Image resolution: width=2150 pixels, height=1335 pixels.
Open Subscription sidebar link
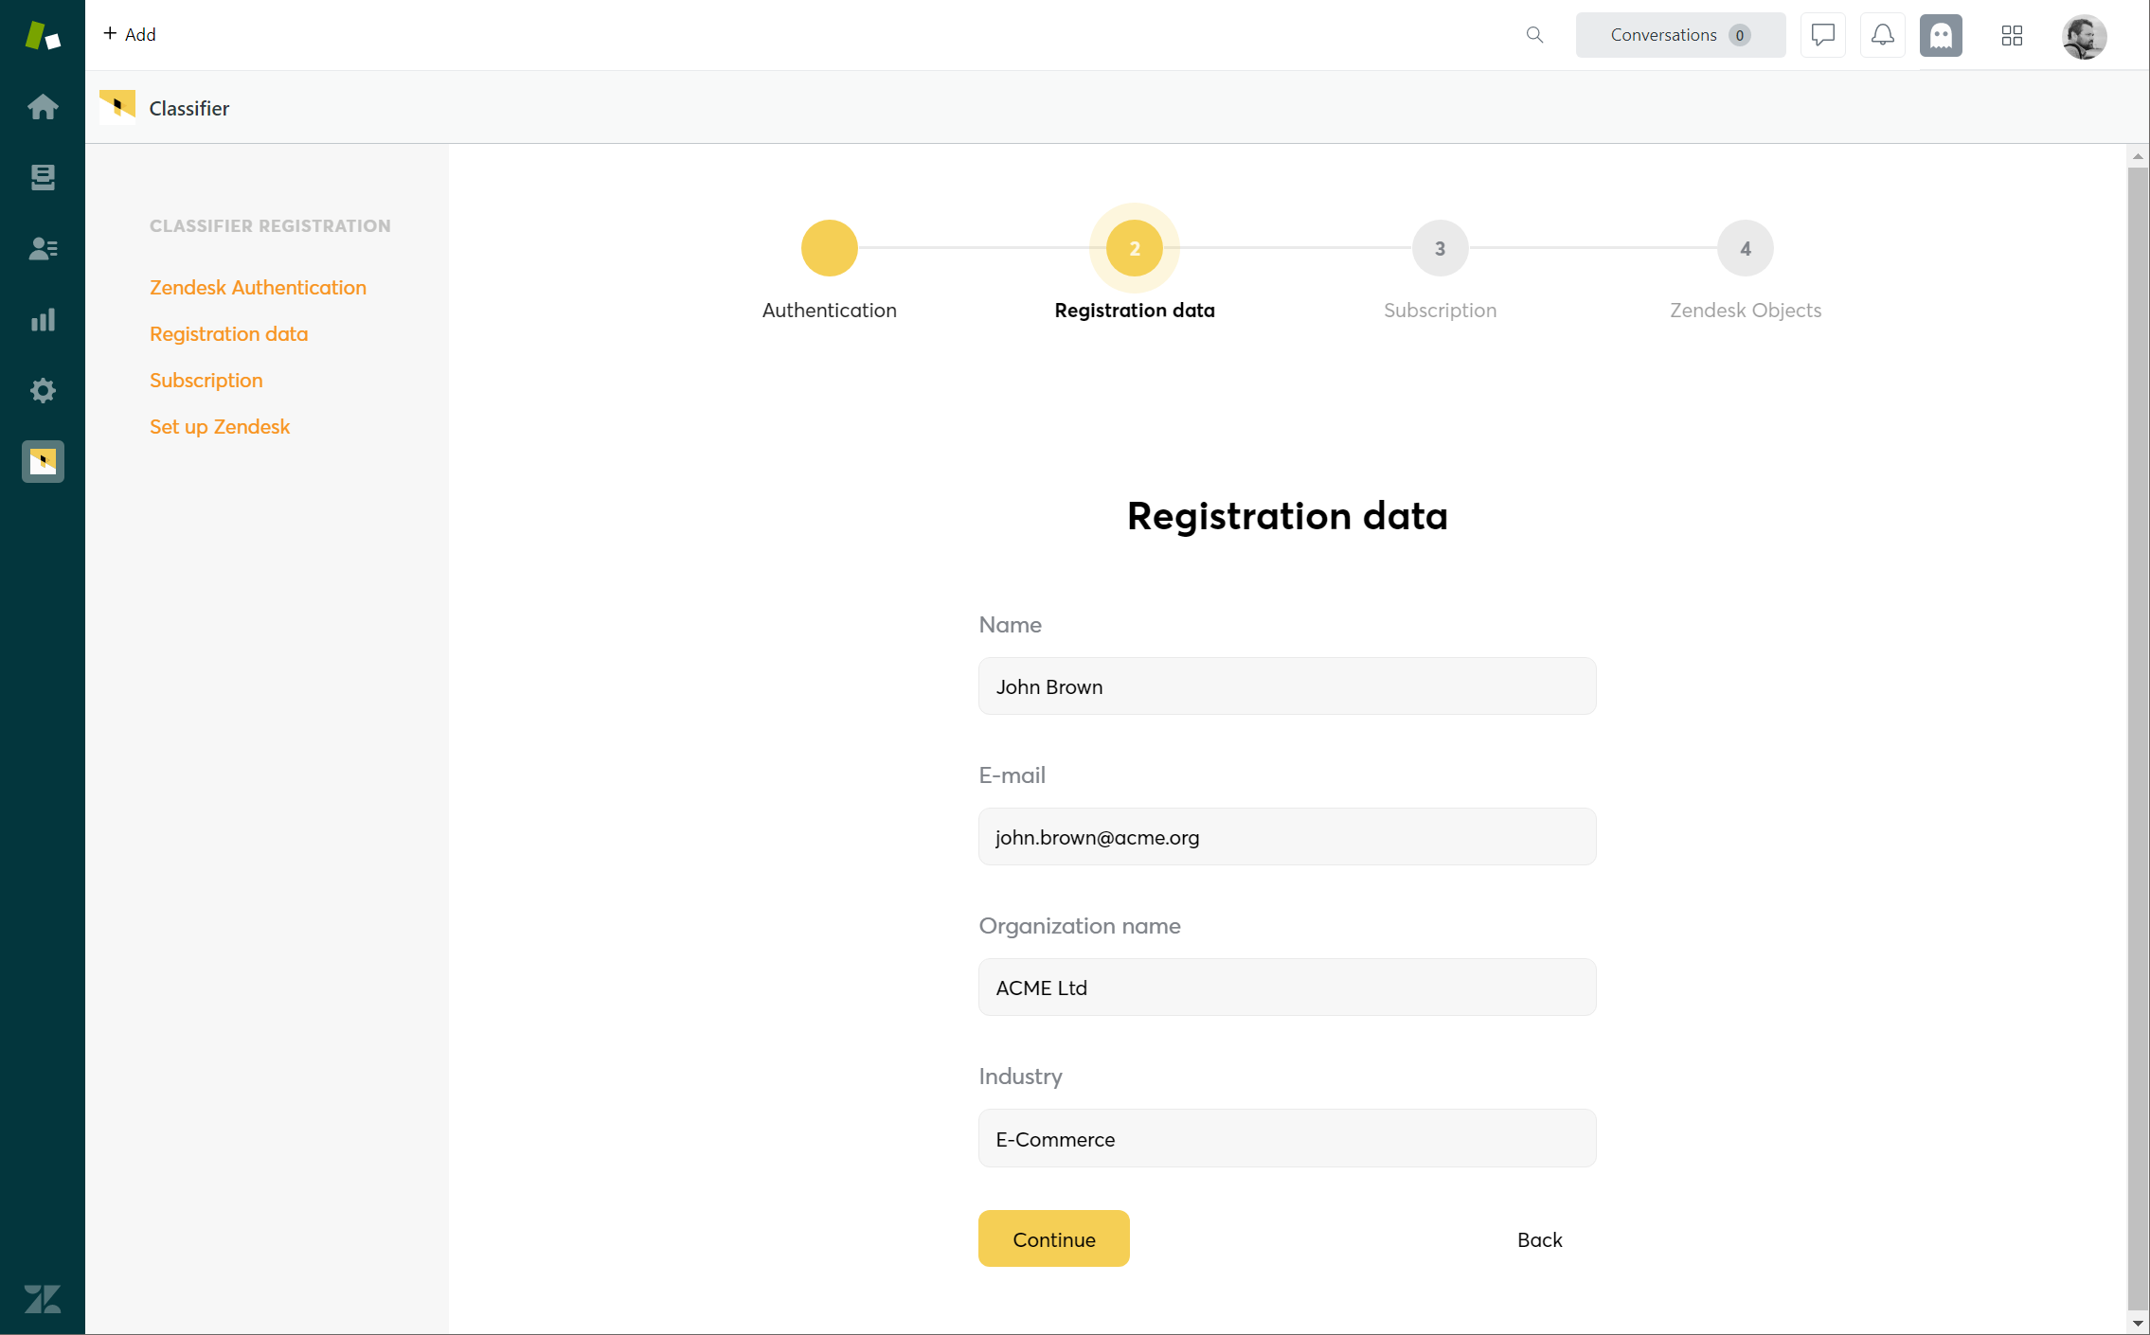[x=206, y=380]
